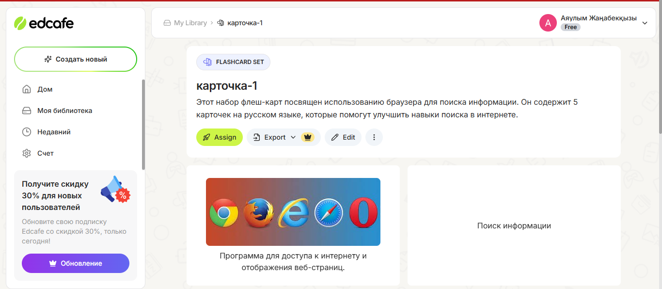Click the drive icon before My Library breadcrumb
The image size is (662, 289).
click(167, 23)
